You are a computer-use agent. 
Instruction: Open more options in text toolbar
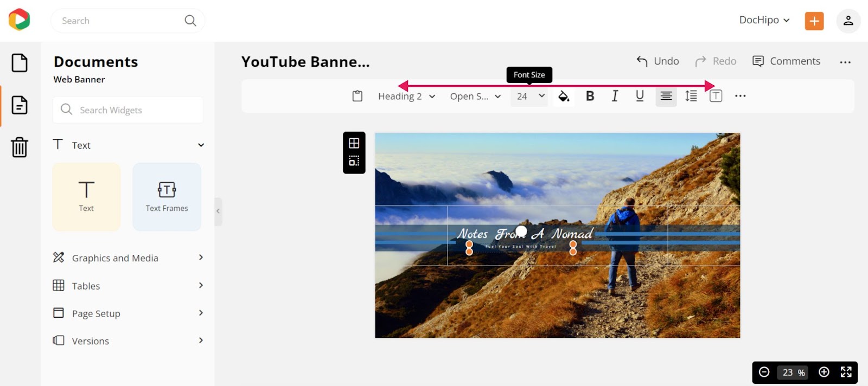pyautogui.click(x=740, y=96)
